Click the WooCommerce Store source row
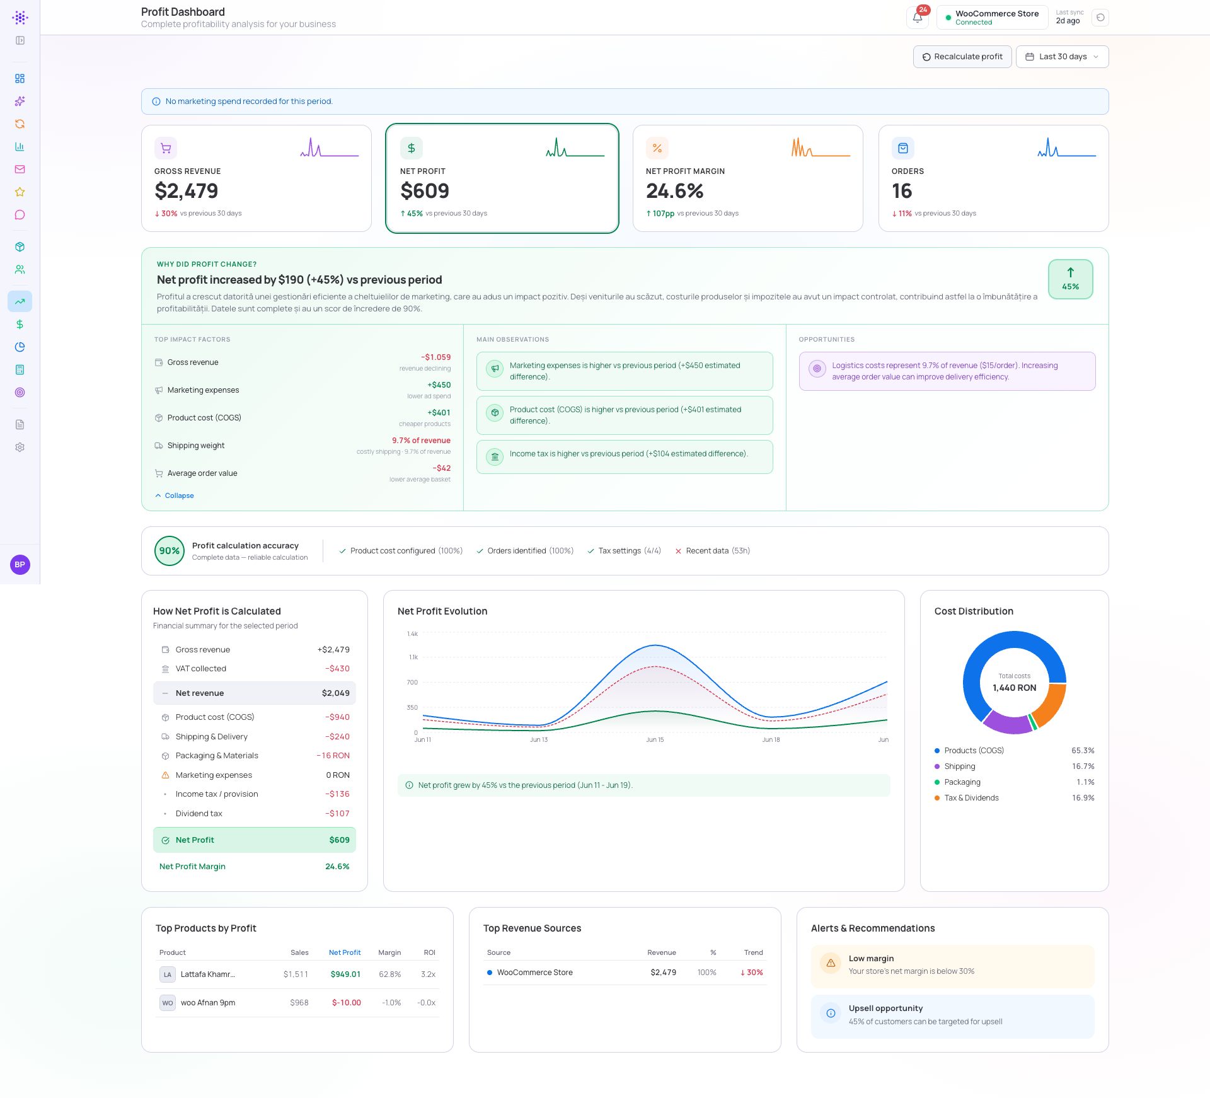The height and width of the screenshot is (1098, 1210). (x=625, y=973)
